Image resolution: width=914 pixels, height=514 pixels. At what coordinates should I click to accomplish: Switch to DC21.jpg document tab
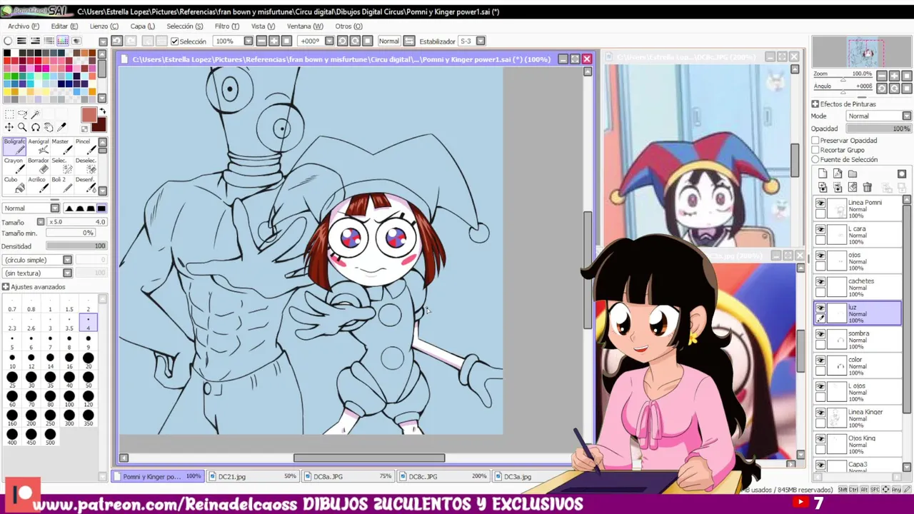(253, 476)
